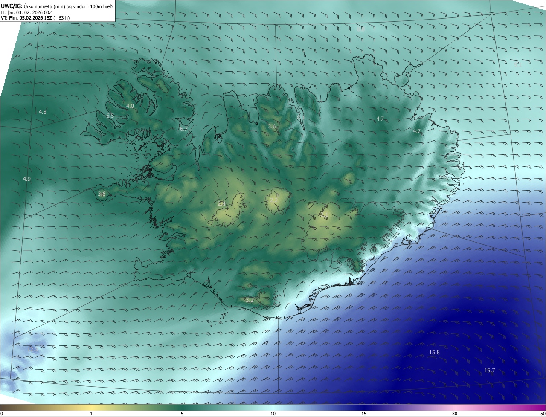Click the 3.2 value on the south coast
This screenshot has height=417, width=546.
[x=250, y=300]
